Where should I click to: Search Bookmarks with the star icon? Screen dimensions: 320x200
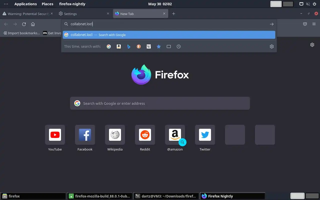tap(159, 46)
